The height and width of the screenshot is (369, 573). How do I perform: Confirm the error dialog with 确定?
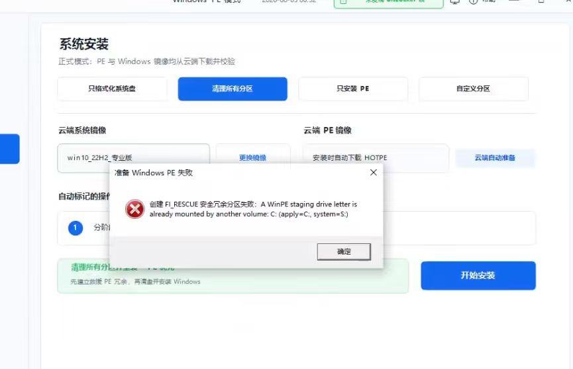(344, 251)
